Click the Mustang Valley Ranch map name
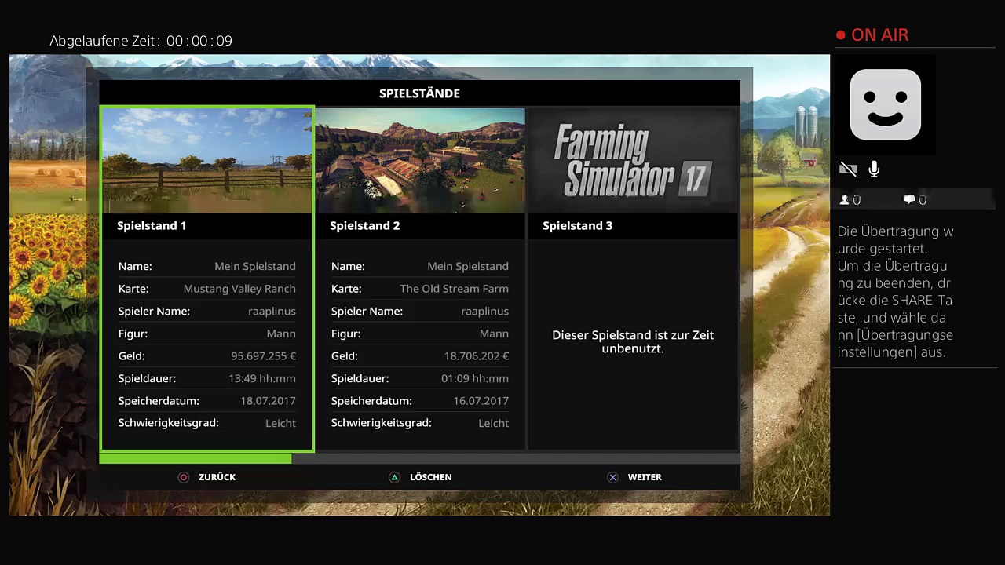This screenshot has height=565, width=1005. [239, 289]
